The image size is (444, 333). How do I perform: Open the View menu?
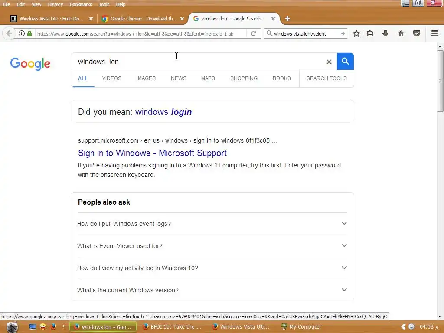[36, 4]
